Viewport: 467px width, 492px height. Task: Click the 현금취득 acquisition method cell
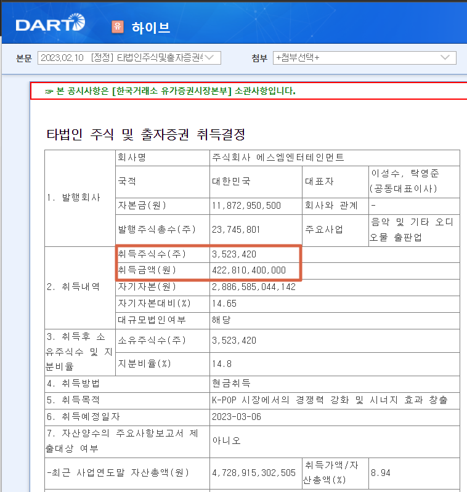click(x=335, y=384)
